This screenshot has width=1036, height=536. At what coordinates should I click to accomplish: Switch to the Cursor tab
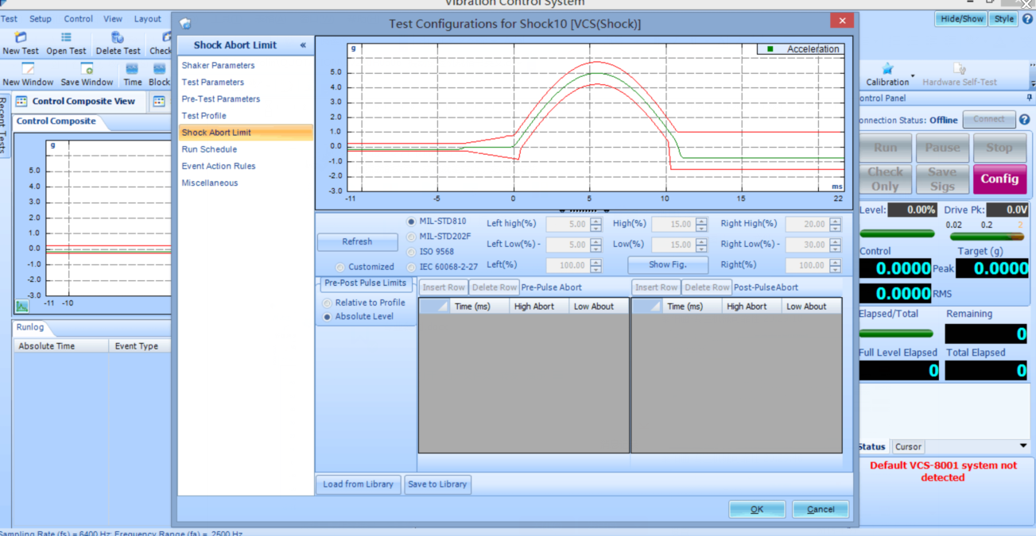(x=908, y=447)
